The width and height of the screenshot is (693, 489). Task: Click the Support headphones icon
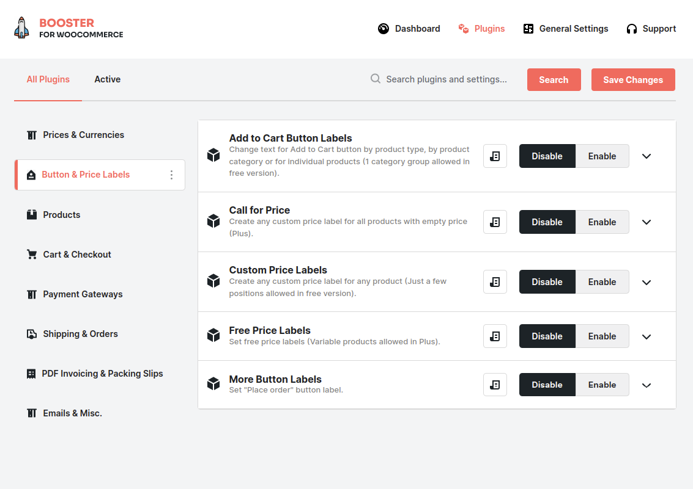pyautogui.click(x=632, y=29)
